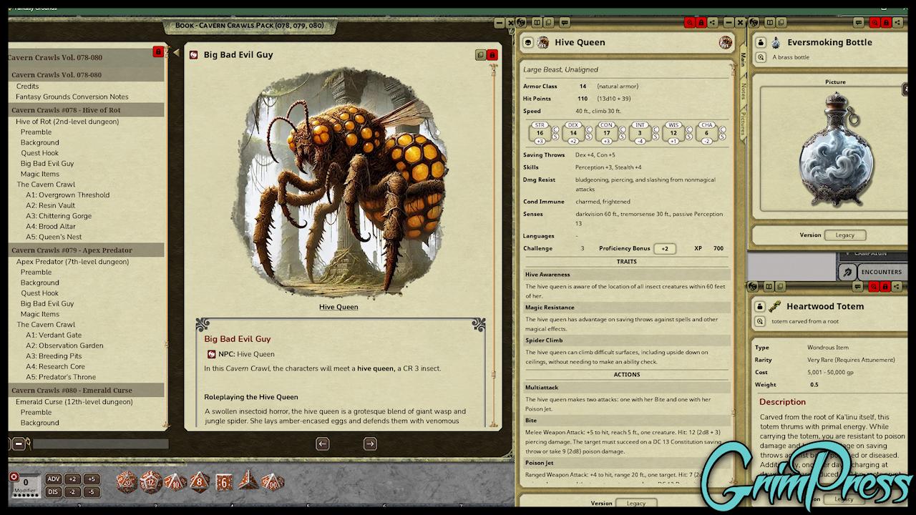Screen dimensions: 916x515
Task: Switch to the Hive Queen Pictures tab
Action: pos(743,123)
